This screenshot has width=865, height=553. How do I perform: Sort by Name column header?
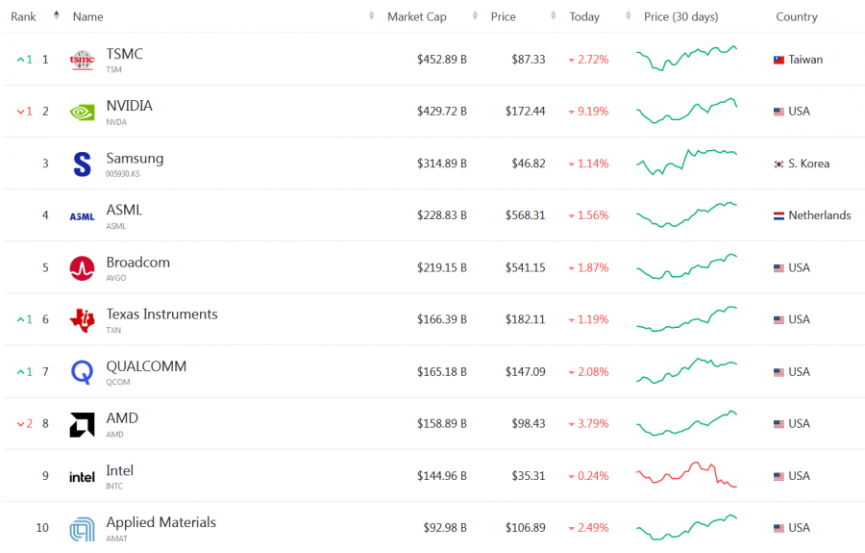87,16
